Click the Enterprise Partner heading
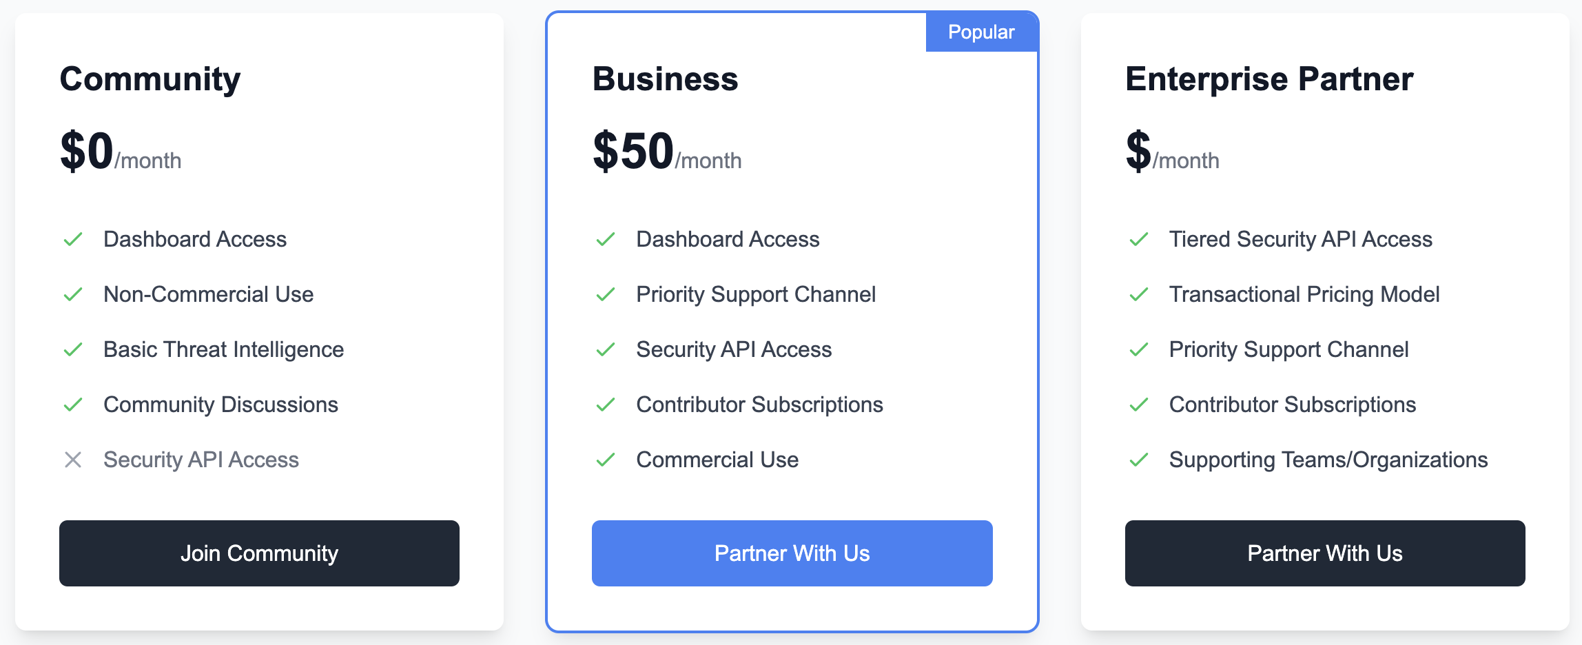The height and width of the screenshot is (645, 1582). point(1269,79)
